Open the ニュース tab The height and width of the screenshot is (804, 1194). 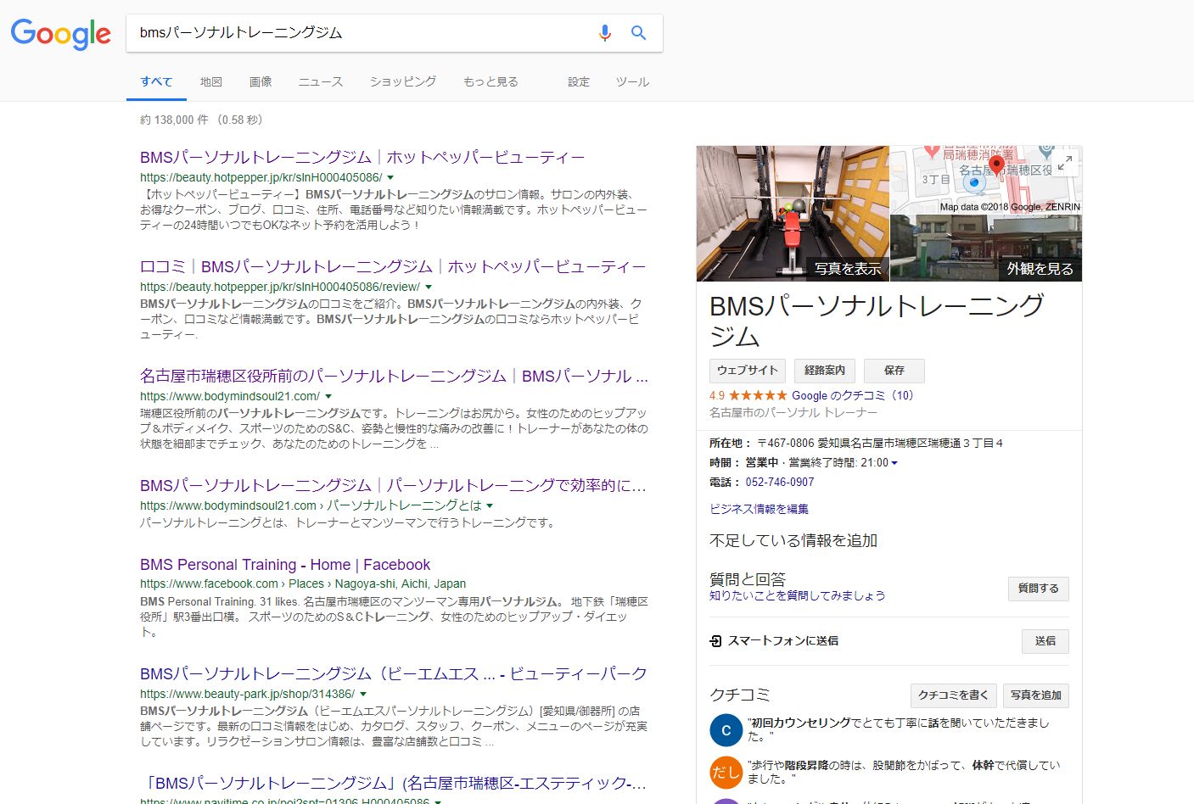[x=321, y=81]
